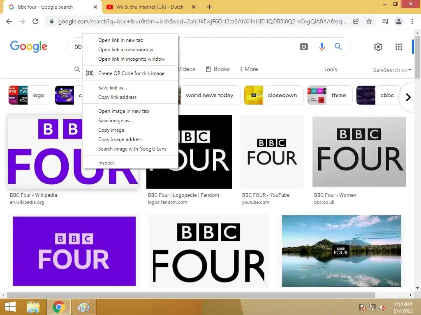Close the bbc four Google Search tab
The image size is (421, 315).
(95, 7)
